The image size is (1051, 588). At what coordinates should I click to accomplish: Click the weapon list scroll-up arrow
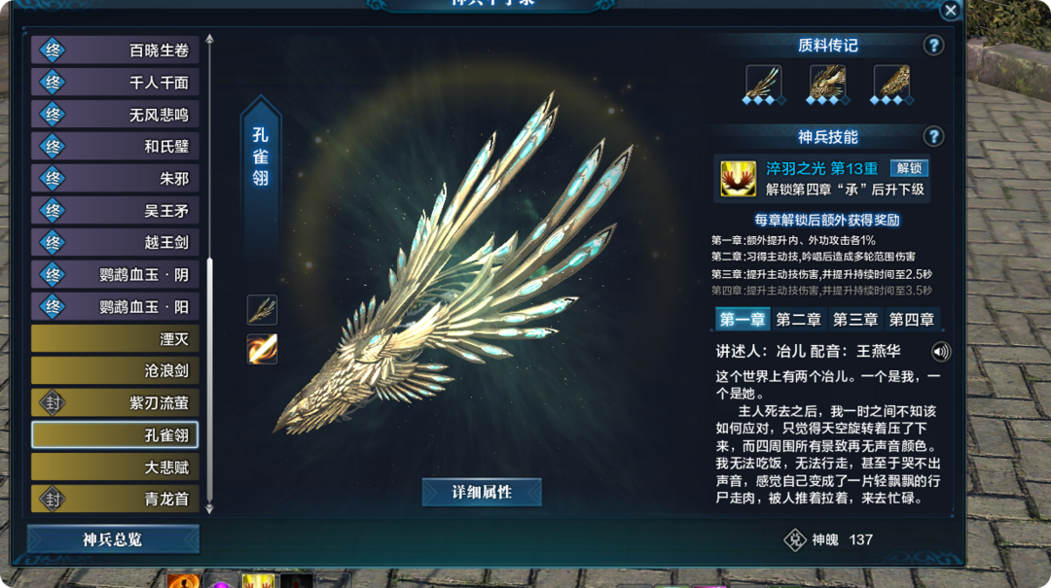[210, 39]
